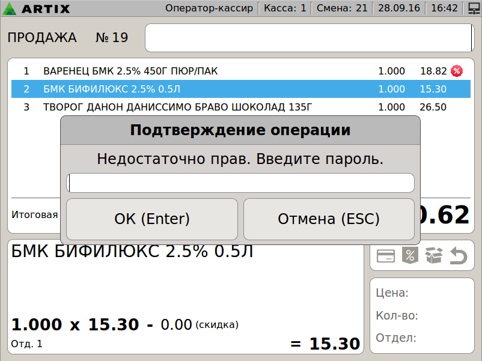Click the return arrow icon
482x361 pixels.
[458, 256]
